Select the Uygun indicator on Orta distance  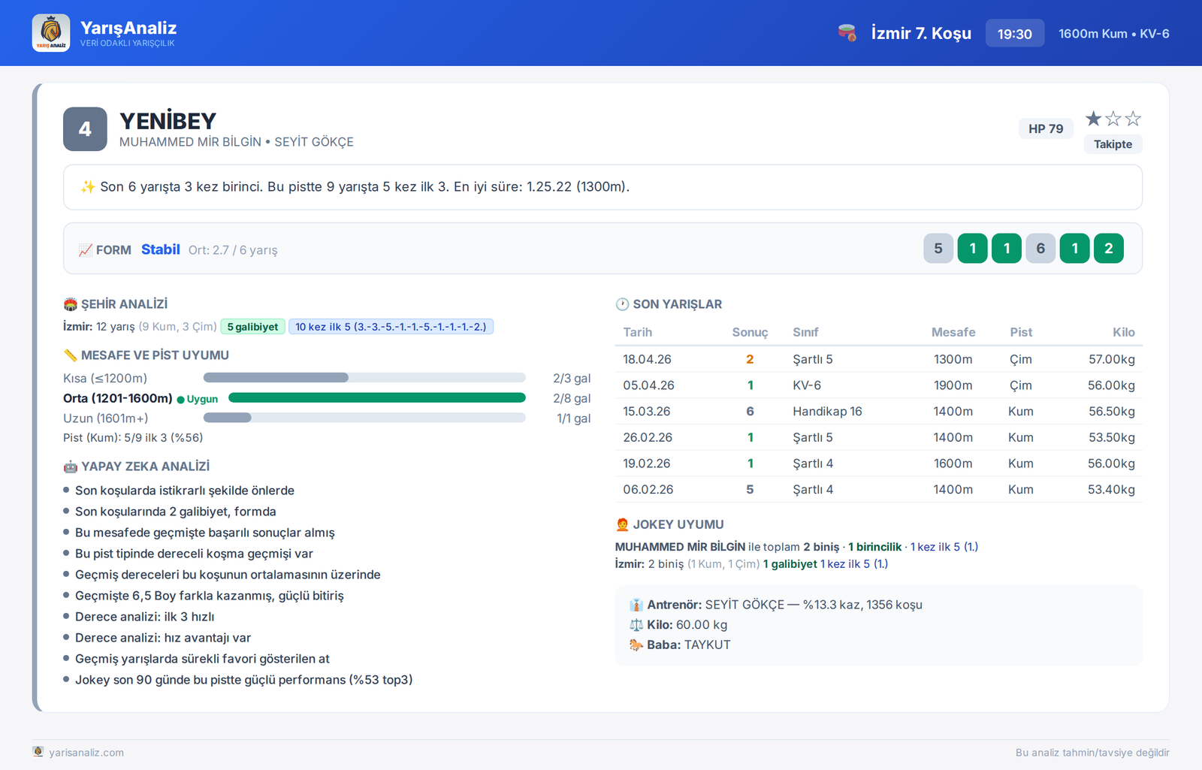pos(198,399)
